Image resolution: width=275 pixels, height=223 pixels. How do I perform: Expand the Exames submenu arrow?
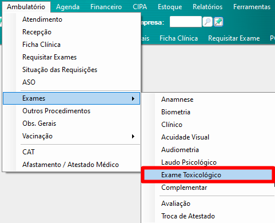point(133,98)
